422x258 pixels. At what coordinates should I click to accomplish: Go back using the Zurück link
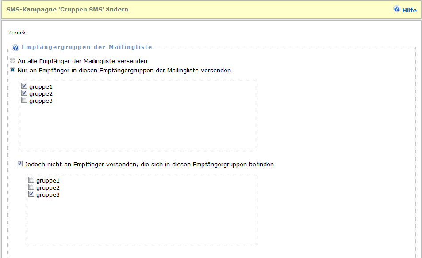click(17, 33)
